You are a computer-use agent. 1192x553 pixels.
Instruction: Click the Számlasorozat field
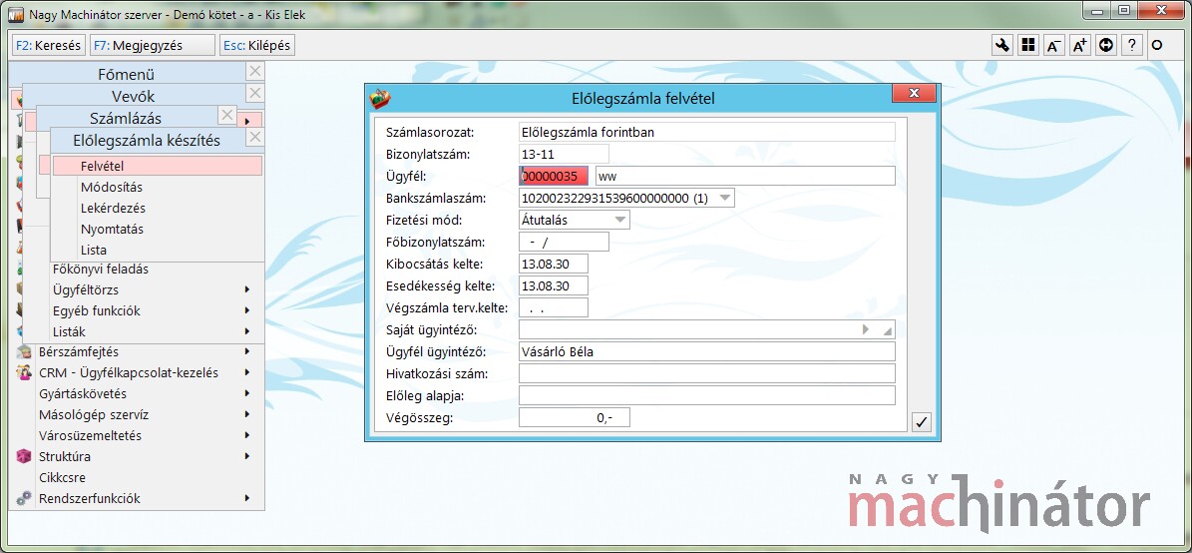click(707, 132)
